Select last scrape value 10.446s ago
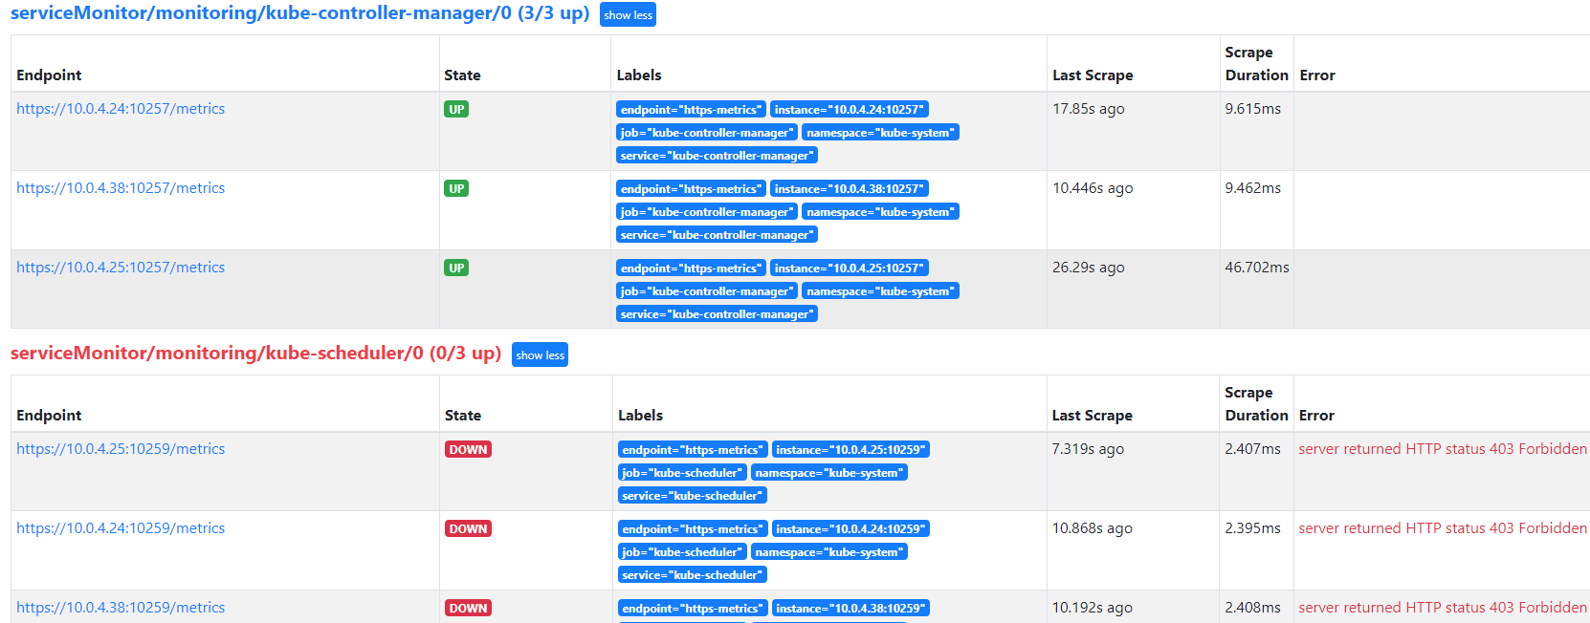This screenshot has height=623, width=1590. 1093,188
